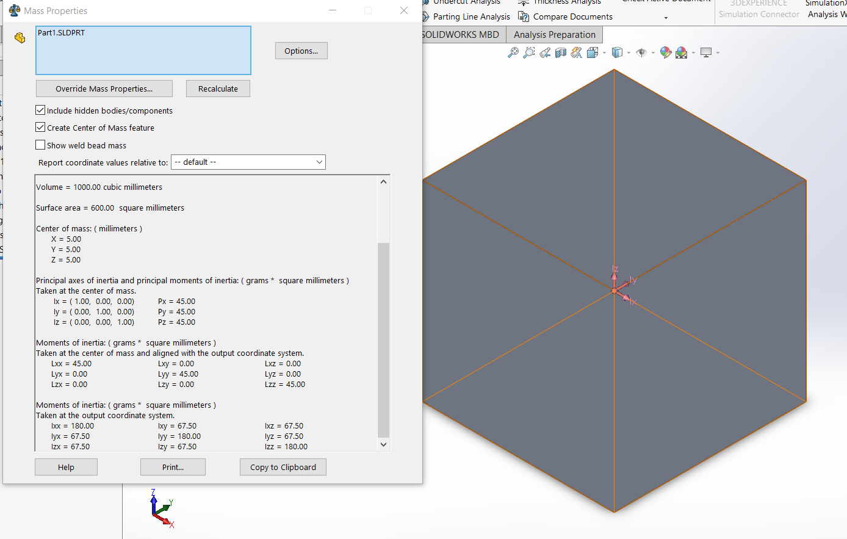The image size is (847, 539).
Task: Expand the View Settings dropdown arrow
Action: click(x=718, y=53)
